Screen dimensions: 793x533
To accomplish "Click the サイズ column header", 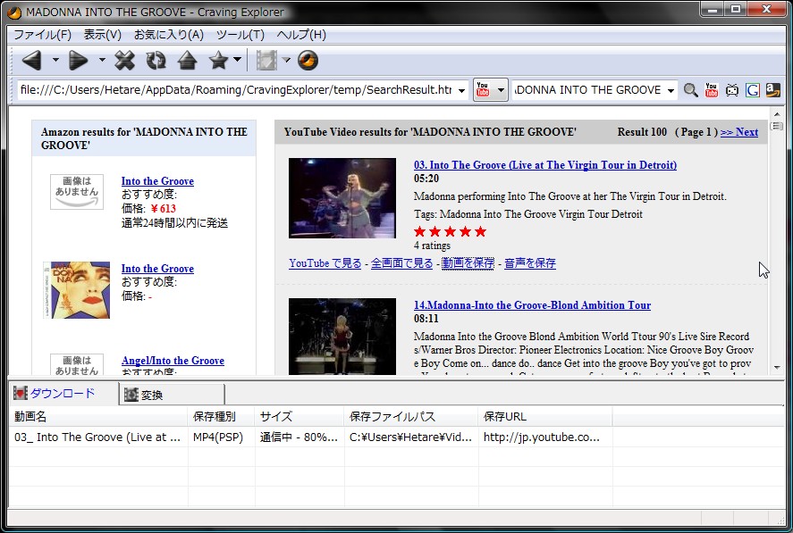I will [x=299, y=417].
